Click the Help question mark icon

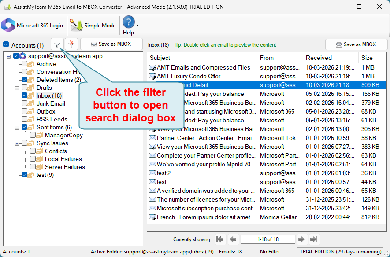point(128,22)
